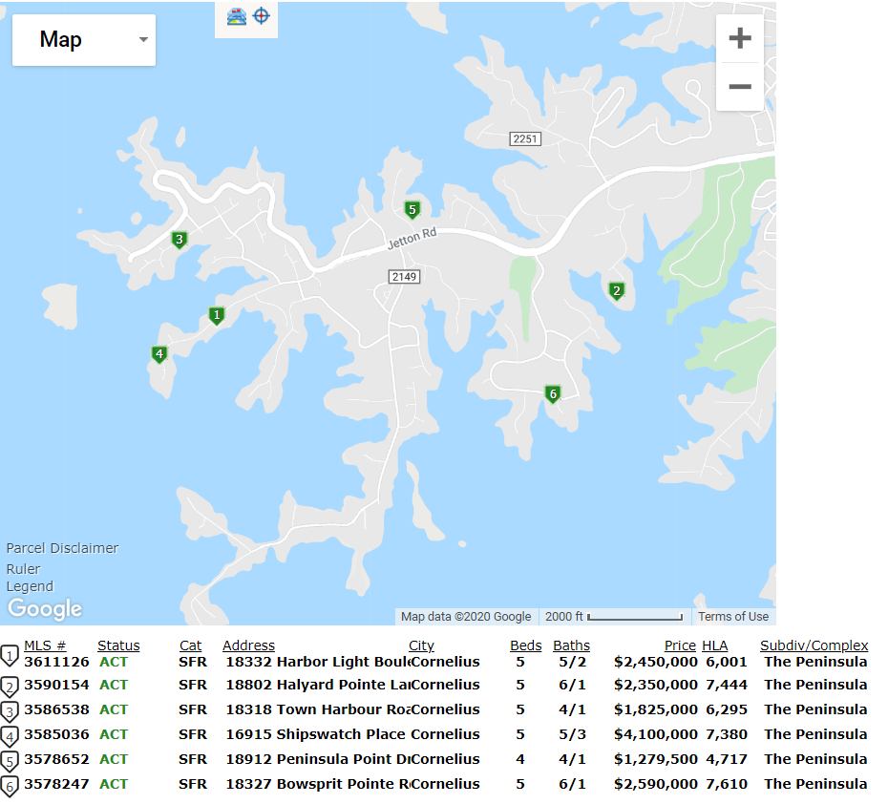Click listing row marker icon 2
888x804 pixels.
click(10, 688)
